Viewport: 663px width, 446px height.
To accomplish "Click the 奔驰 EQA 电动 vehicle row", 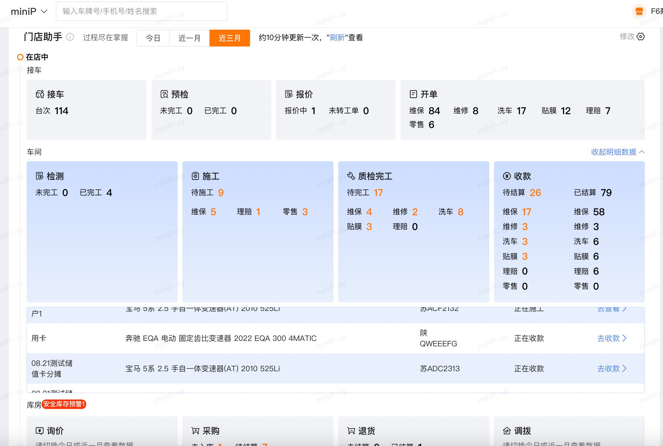I will pos(336,338).
